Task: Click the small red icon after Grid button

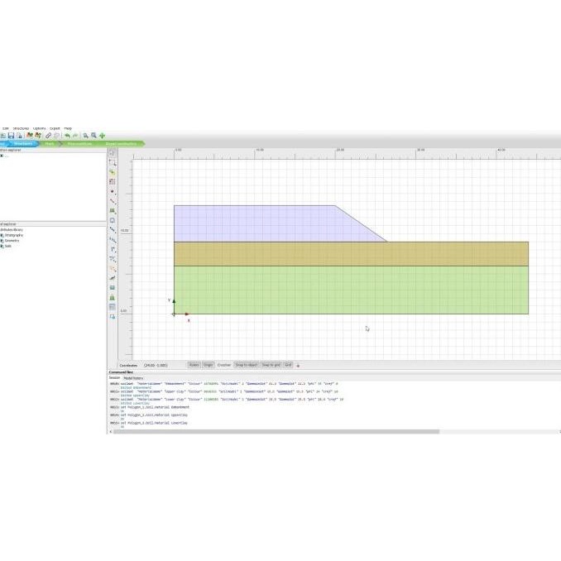Action: pos(298,365)
